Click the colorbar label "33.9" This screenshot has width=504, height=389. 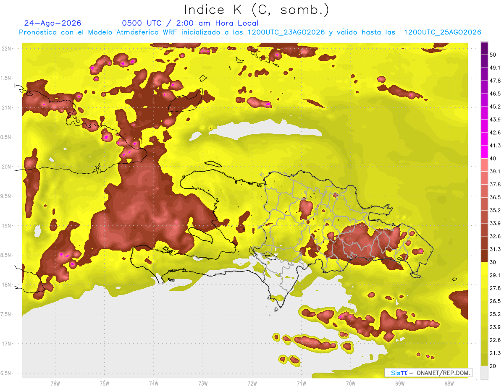495,223
